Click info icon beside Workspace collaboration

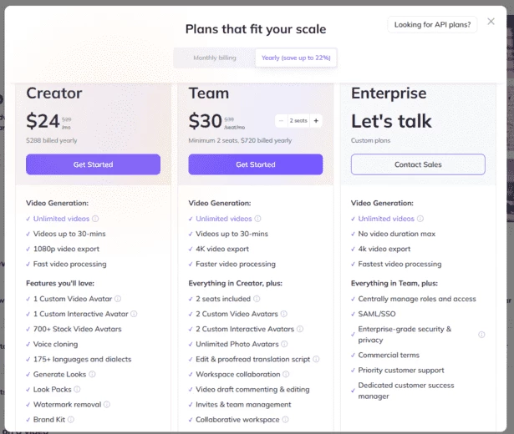286,374
